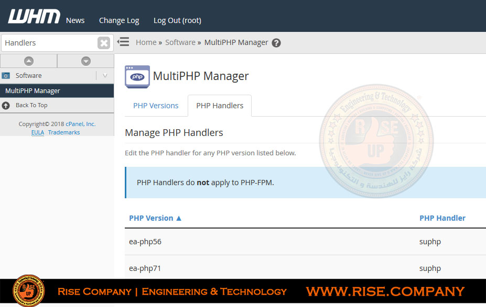Image resolution: width=486 pixels, height=307 pixels.
Task: Sort table by PHP Handler column
Action: click(442, 218)
